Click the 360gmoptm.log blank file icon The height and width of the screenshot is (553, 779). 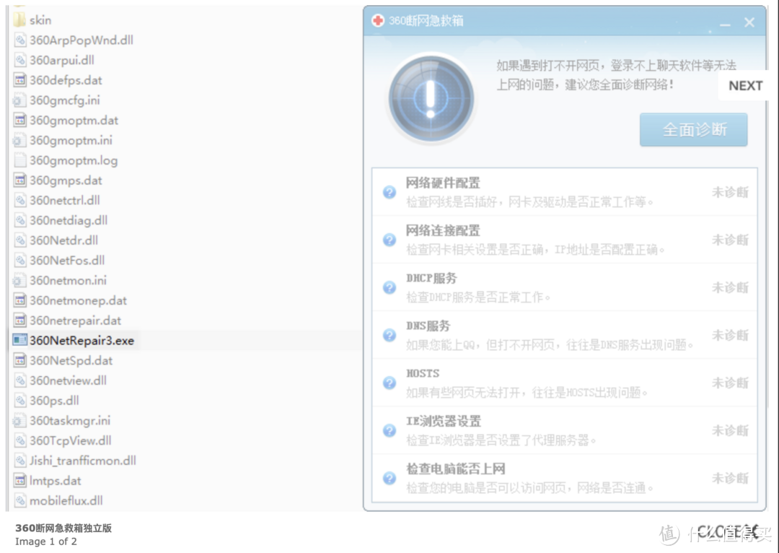click(x=20, y=160)
